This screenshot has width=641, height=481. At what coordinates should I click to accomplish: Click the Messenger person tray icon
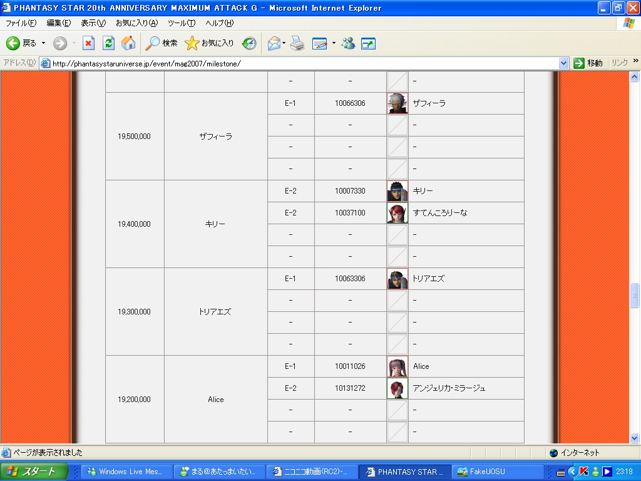(x=596, y=472)
